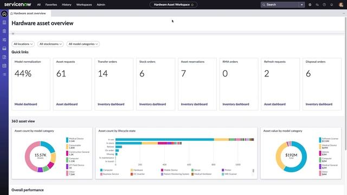Open Inventory dashboard under Stock orders
Viewport: 347px width, 195px height.
(152, 104)
